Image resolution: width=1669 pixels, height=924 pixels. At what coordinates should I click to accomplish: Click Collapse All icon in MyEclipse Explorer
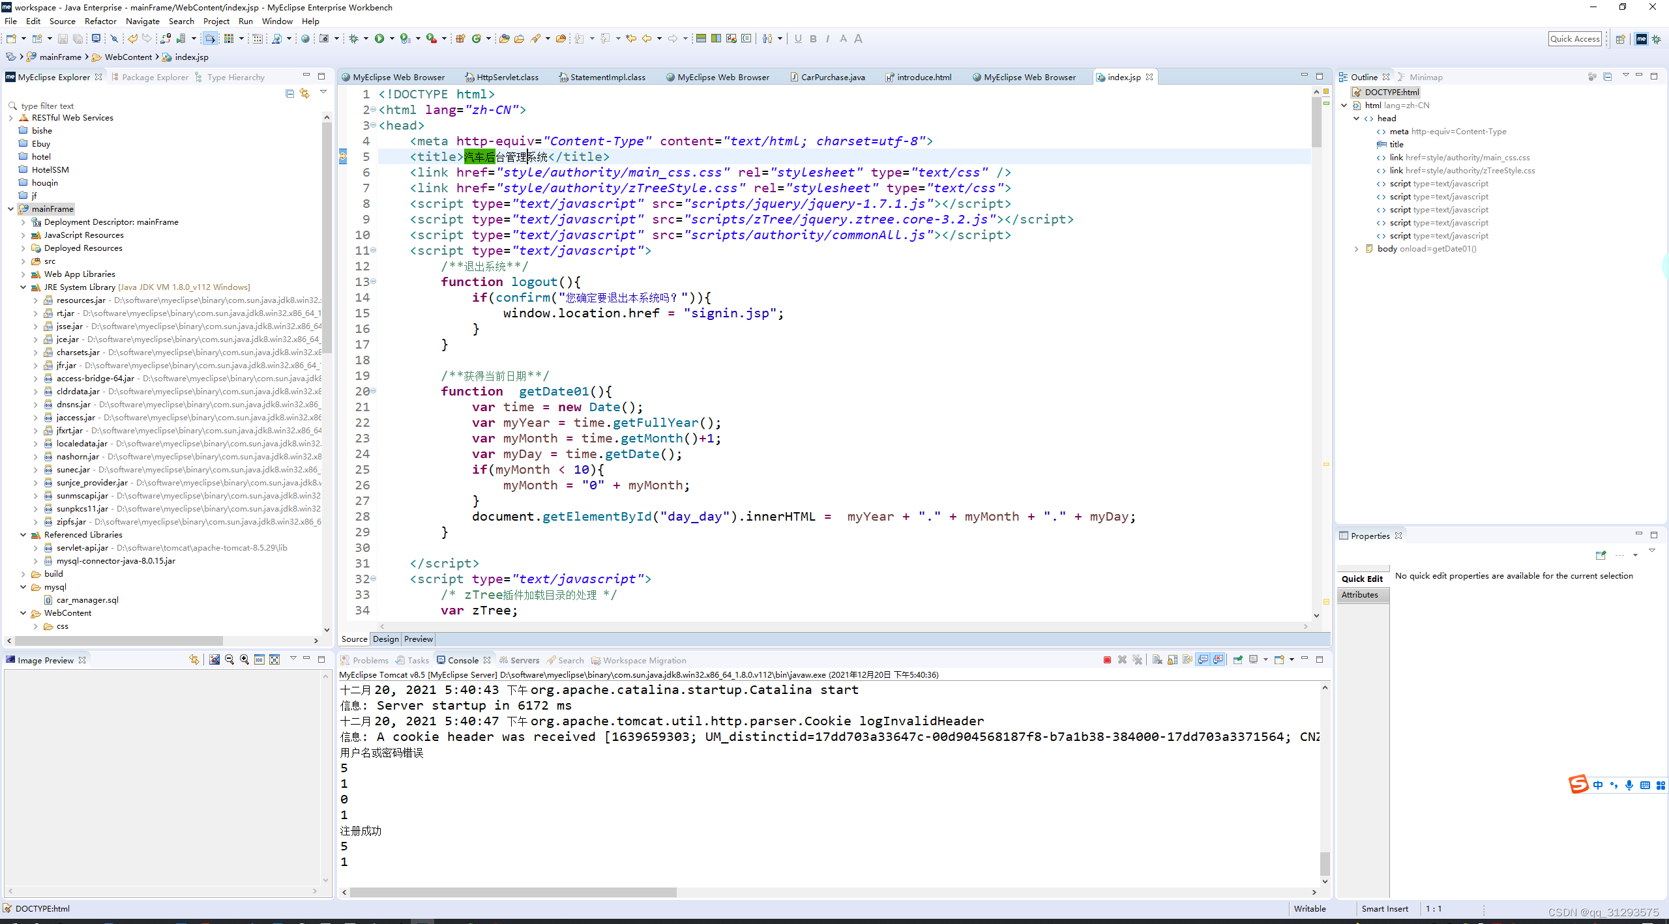pyautogui.click(x=289, y=93)
